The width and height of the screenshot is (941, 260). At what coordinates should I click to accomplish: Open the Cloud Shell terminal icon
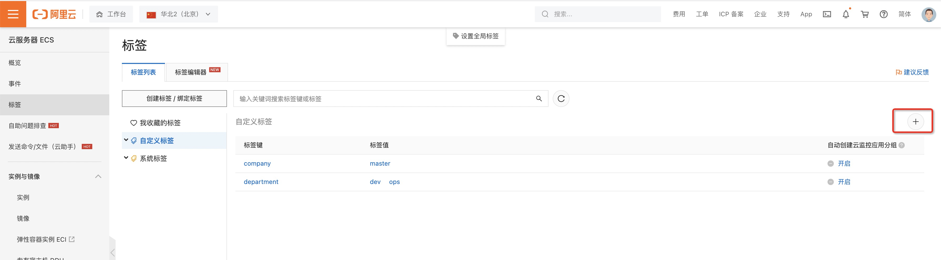[x=827, y=14]
